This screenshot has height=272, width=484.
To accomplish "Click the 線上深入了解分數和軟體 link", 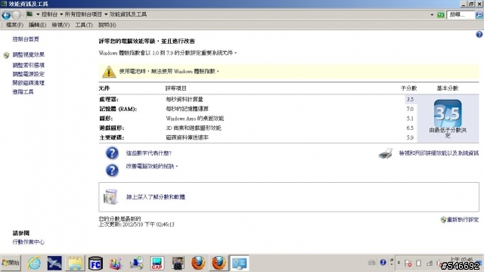I will tap(156, 196).
